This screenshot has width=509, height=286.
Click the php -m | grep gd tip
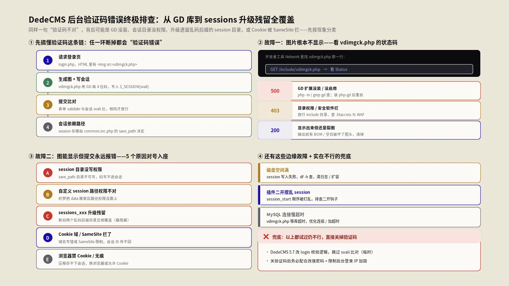coord(331,95)
